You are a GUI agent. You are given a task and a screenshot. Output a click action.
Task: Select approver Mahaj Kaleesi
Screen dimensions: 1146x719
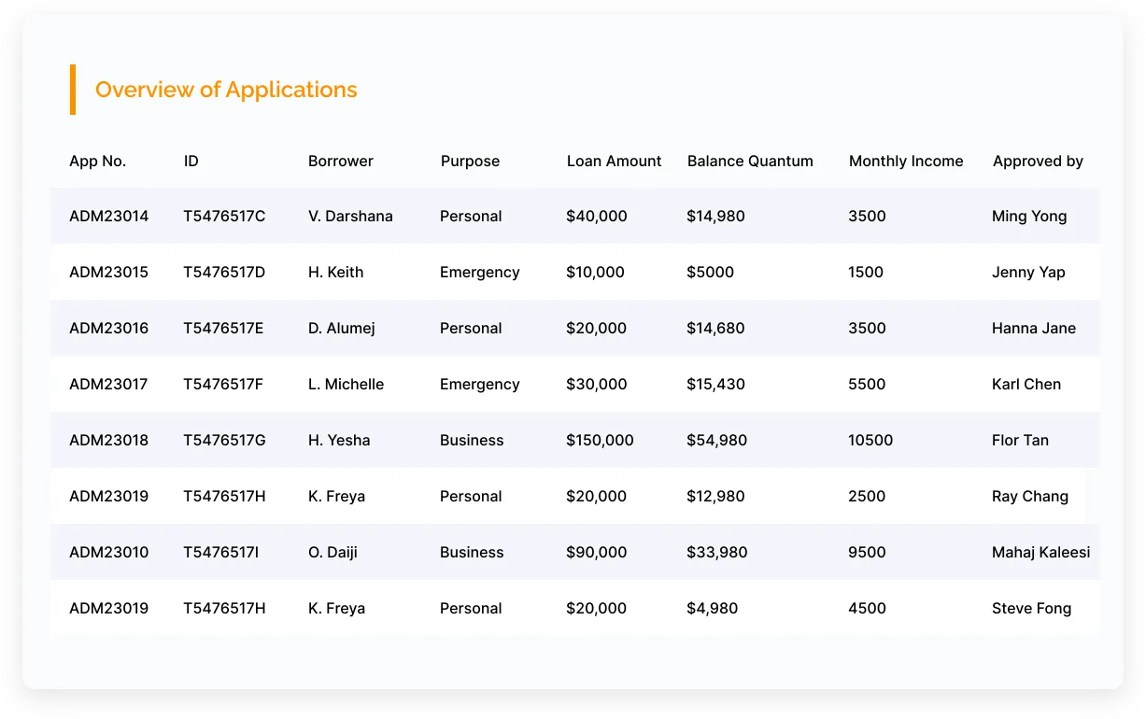pos(1040,552)
